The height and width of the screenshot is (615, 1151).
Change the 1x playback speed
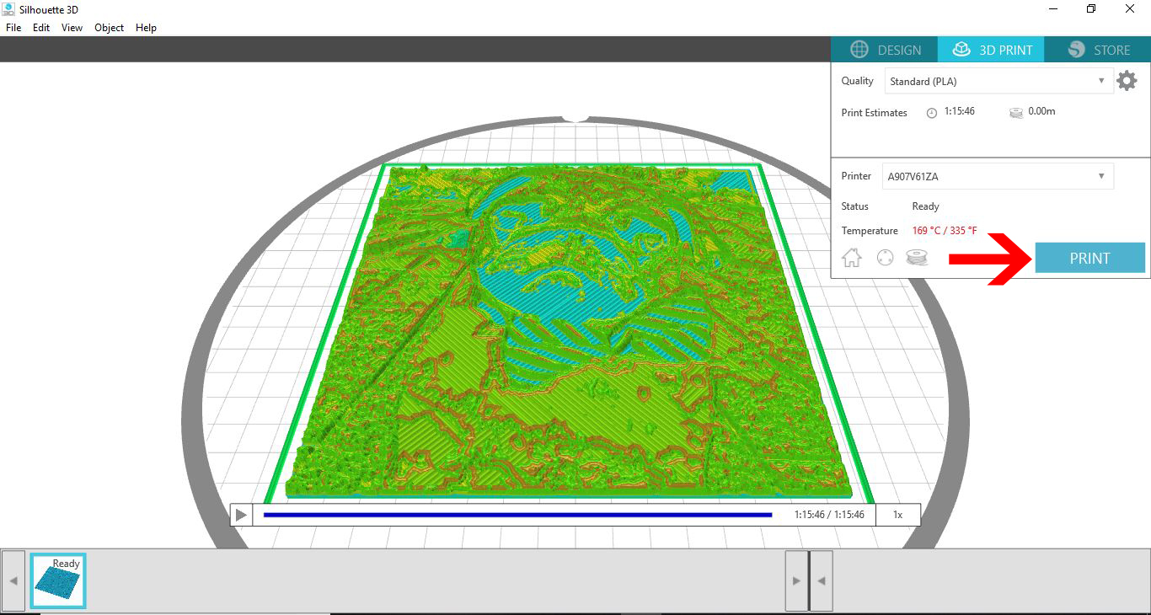[898, 515]
